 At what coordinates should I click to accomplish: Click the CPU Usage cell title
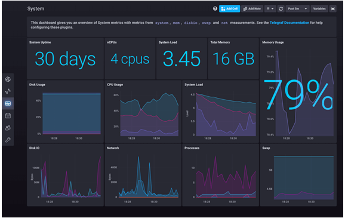pos(115,85)
